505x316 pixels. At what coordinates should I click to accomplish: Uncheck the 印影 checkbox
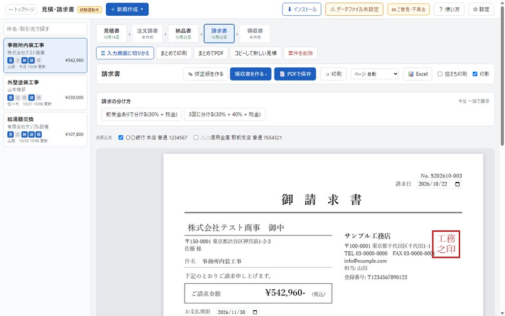[x=474, y=74]
